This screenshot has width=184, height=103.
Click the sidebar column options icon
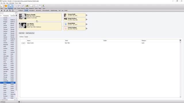[16, 15]
